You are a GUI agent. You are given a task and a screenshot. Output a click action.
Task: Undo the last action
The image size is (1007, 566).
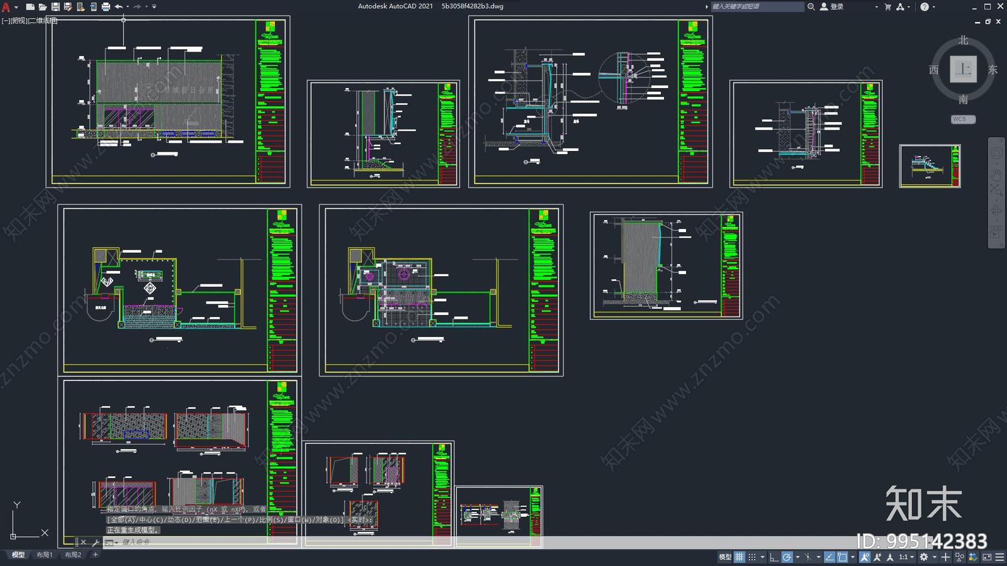(x=118, y=7)
